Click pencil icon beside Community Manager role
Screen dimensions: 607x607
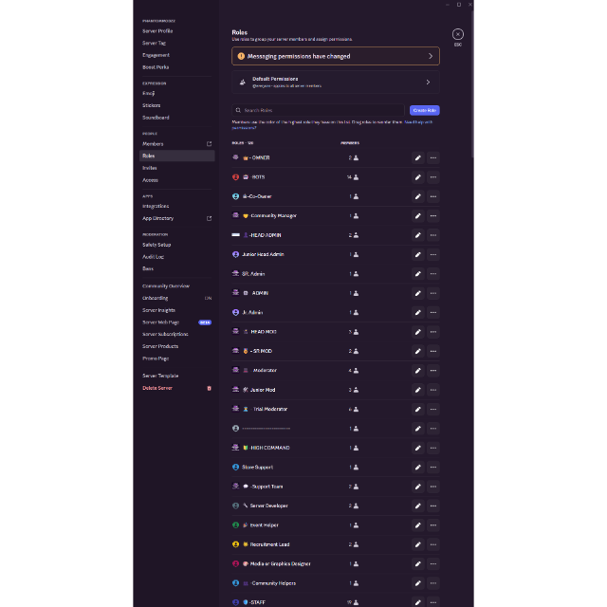[x=418, y=215]
